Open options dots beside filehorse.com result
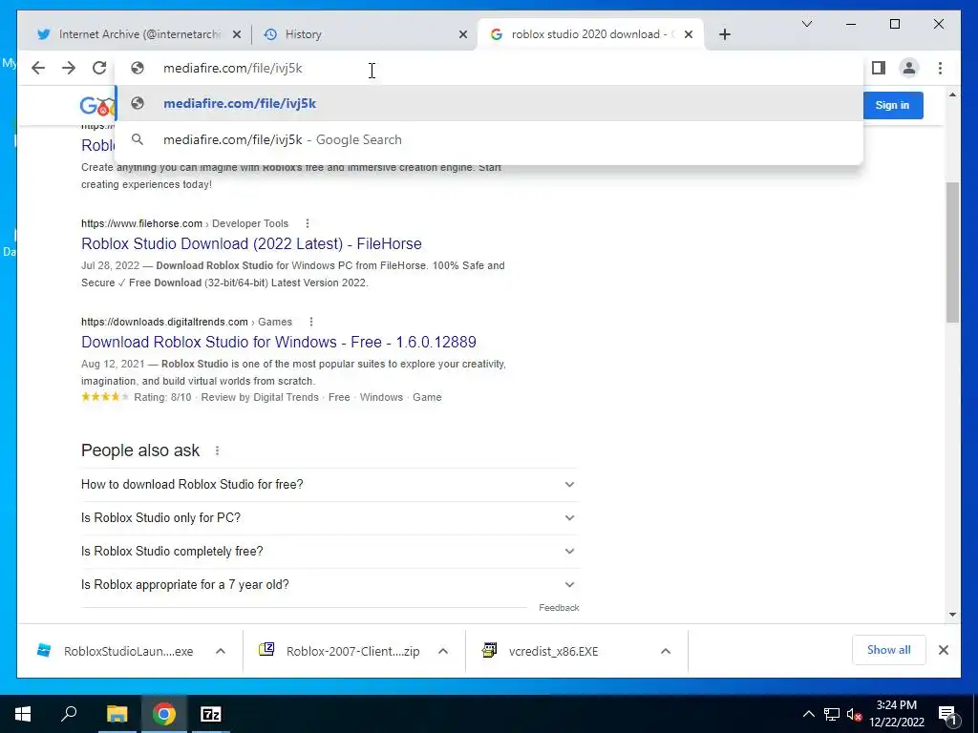This screenshot has width=978, height=733. [307, 223]
